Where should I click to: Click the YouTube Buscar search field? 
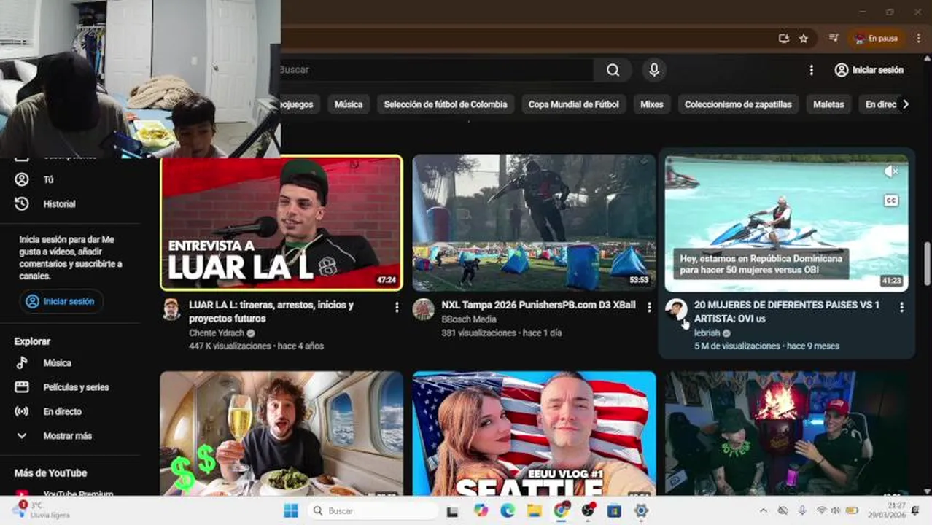click(x=436, y=70)
